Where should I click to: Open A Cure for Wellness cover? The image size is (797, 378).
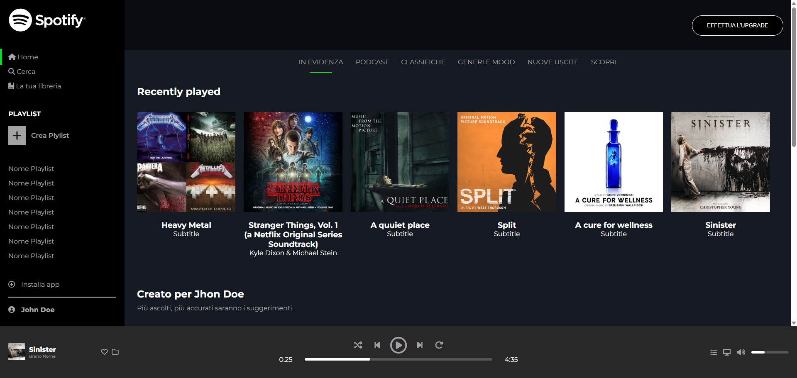(614, 162)
